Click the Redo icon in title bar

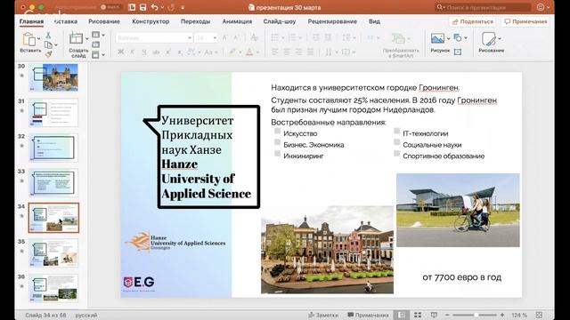click(171, 7)
